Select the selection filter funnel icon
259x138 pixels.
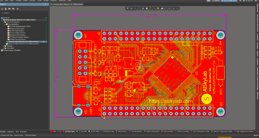click(x=128, y=8)
